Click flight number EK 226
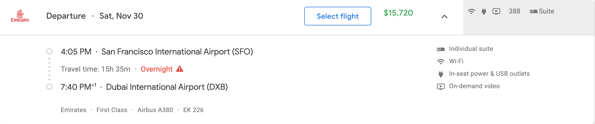 (x=193, y=110)
